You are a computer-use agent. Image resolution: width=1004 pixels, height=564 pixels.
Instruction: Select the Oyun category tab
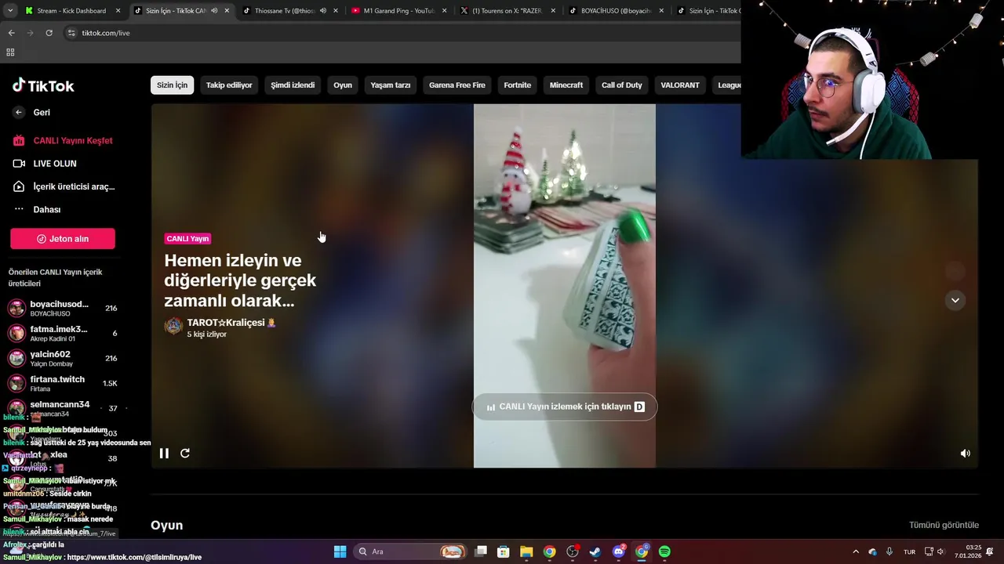pyautogui.click(x=343, y=85)
